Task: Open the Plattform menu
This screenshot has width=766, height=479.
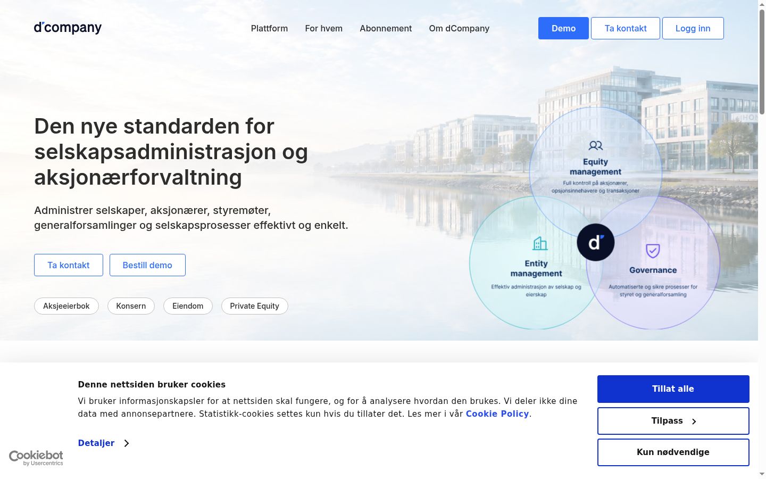Action: (x=269, y=28)
